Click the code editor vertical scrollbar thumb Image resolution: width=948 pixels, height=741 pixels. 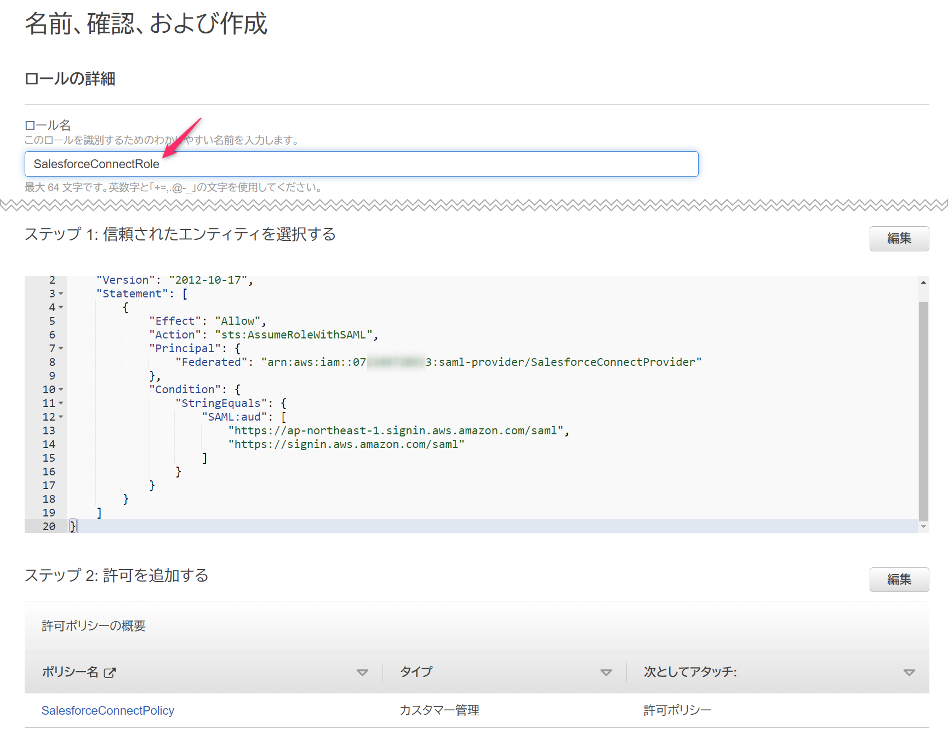click(x=923, y=411)
